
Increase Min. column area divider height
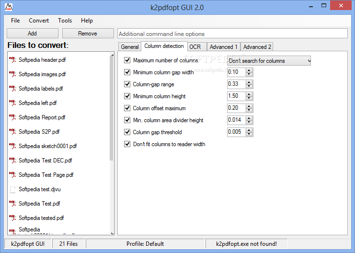point(249,118)
